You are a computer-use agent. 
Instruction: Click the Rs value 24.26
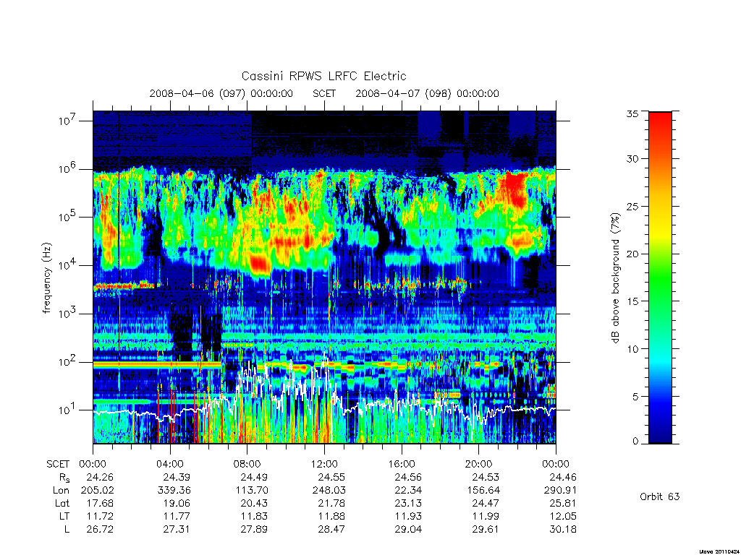tap(100, 477)
